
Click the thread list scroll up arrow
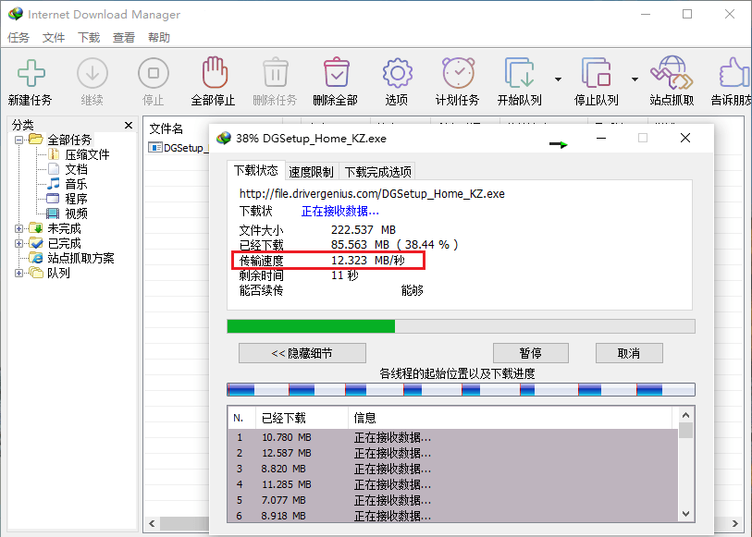pyautogui.click(x=685, y=415)
